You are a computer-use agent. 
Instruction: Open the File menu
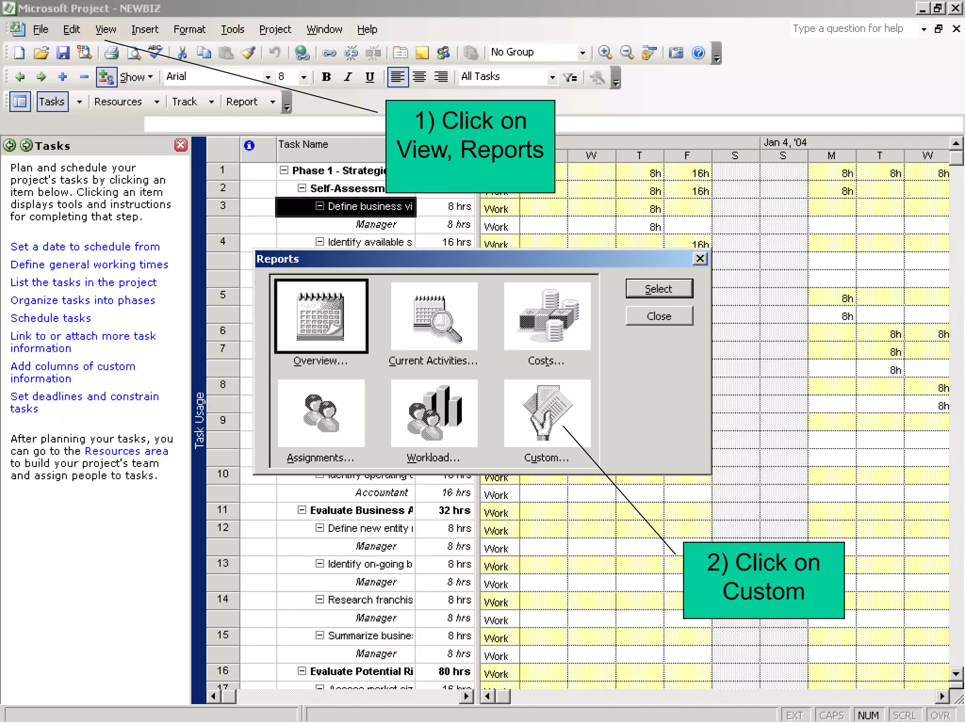(41, 29)
